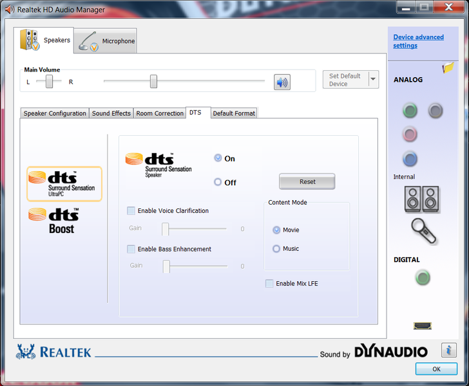The image size is (469, 386).
Task: Enable Mix LFE checkbox
Action: click(x=269, y=283)
